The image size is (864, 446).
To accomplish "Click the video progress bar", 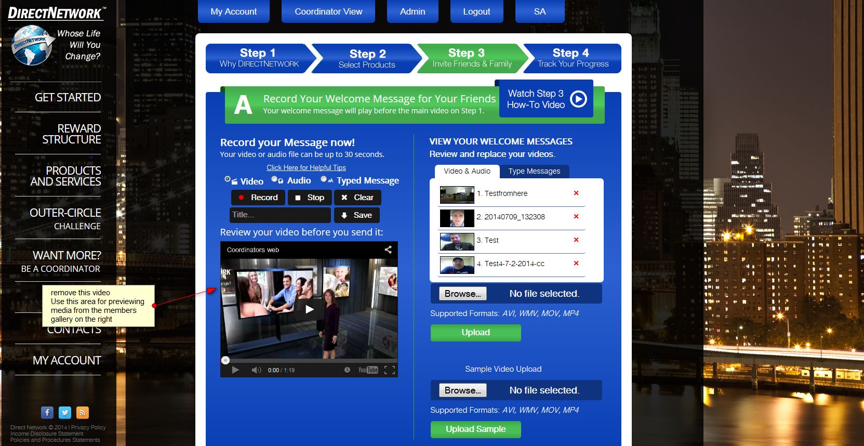I will (309, 360).
